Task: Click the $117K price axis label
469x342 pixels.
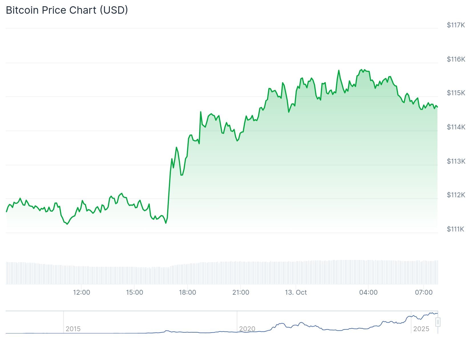Action: (456, 25)
